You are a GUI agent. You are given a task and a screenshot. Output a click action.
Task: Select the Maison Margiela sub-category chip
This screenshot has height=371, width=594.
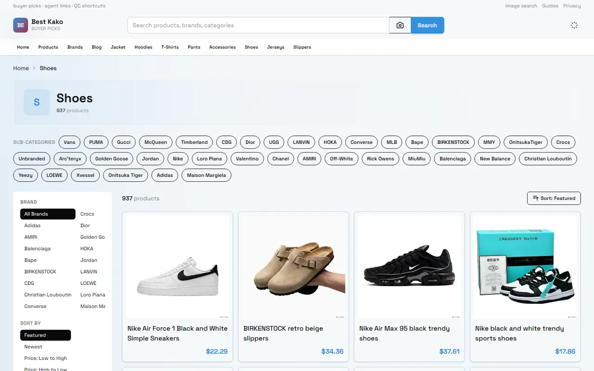coord(207,175)
